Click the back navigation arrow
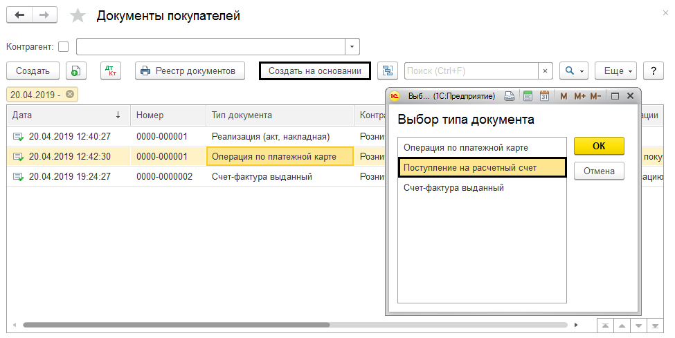Image resolution: width=675 pixels, height=338 pixels. click(x=21, y=15)
